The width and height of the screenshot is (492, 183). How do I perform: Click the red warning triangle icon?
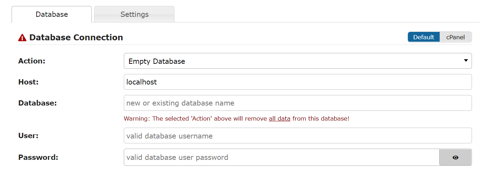22,38
